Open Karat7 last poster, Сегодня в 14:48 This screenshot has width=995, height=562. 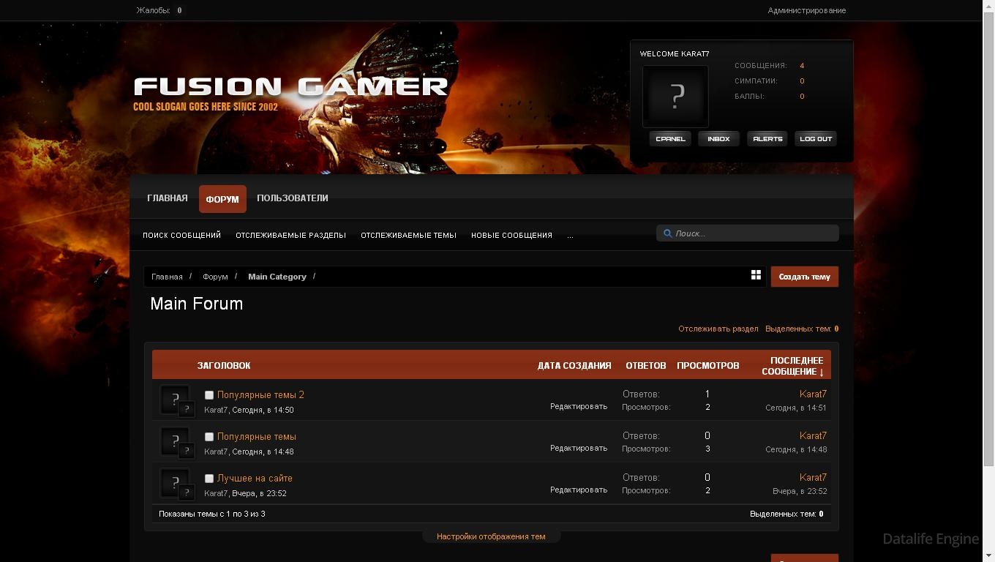pyautogui.click(x=813, y=436)
